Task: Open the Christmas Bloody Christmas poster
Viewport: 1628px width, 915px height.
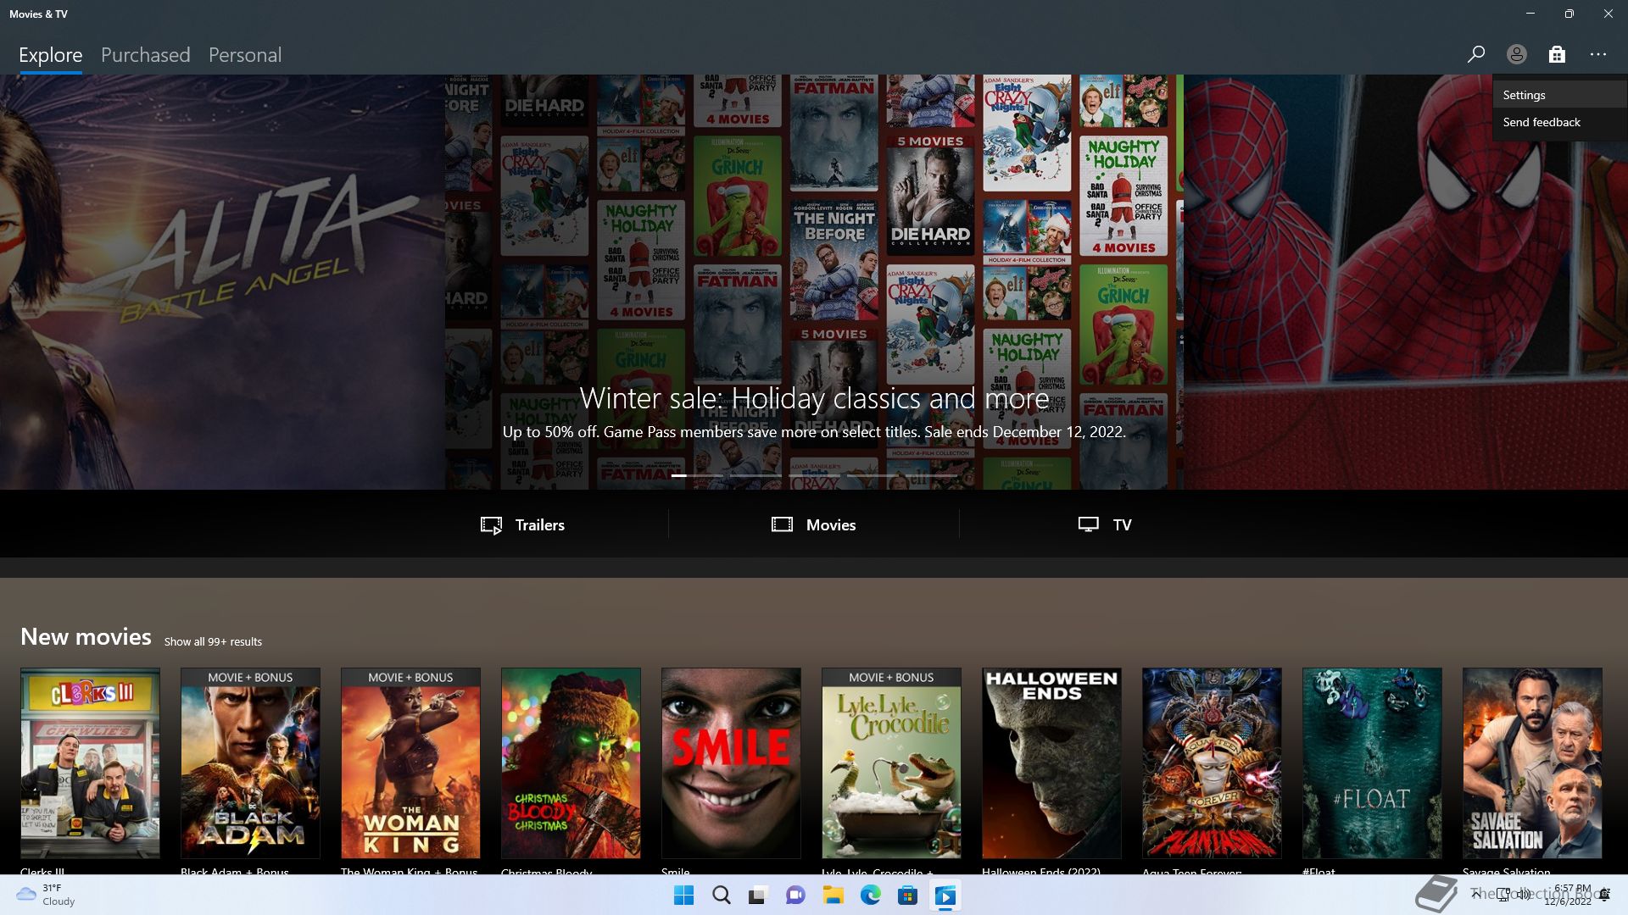Action: [x=571, y=763]
